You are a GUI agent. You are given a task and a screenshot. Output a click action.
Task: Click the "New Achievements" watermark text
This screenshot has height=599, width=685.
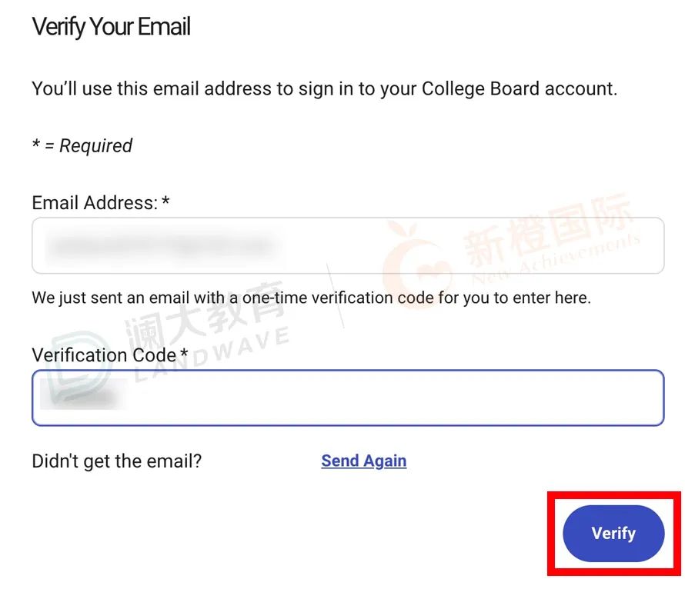pyautogui.click(x=556, y=258)
